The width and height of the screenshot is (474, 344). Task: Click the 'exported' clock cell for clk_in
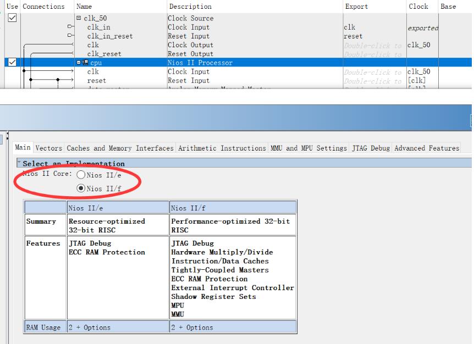[x=423, y=28]
